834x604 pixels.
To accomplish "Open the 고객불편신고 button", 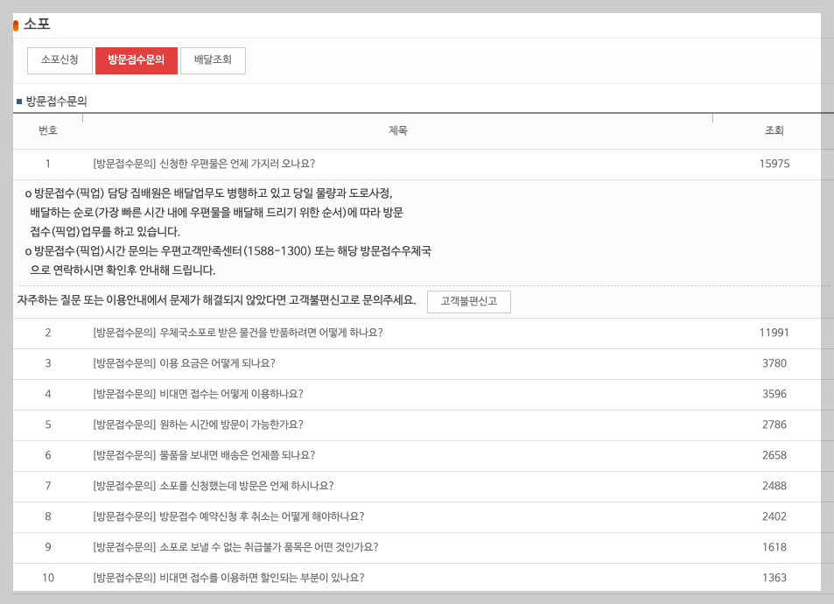I will 468,301.
